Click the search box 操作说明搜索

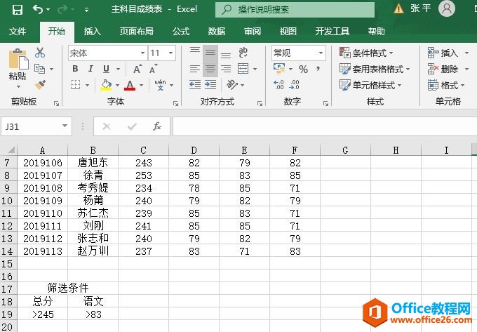coord(295,10)
